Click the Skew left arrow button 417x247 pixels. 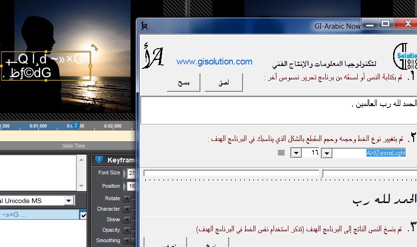127,219
